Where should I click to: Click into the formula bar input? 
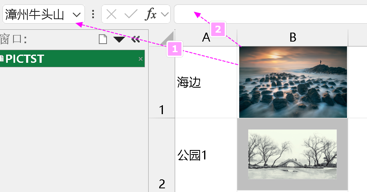[270, 14]
